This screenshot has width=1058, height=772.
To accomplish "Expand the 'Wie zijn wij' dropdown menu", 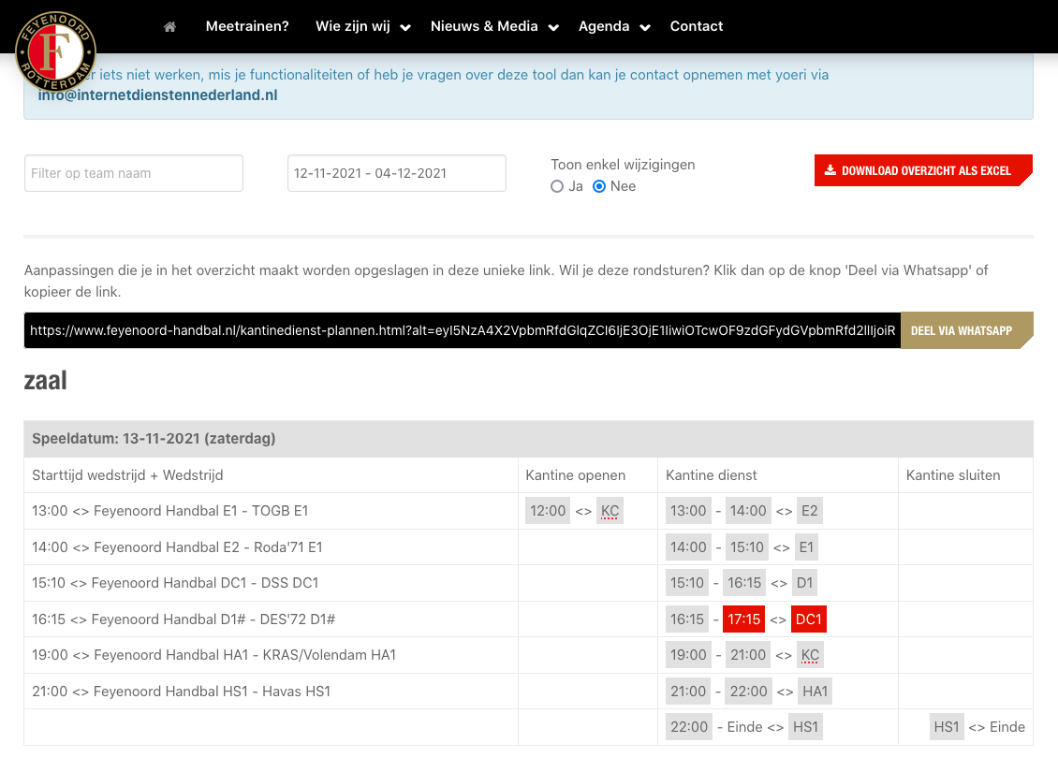I will click(x=363, y=27).
